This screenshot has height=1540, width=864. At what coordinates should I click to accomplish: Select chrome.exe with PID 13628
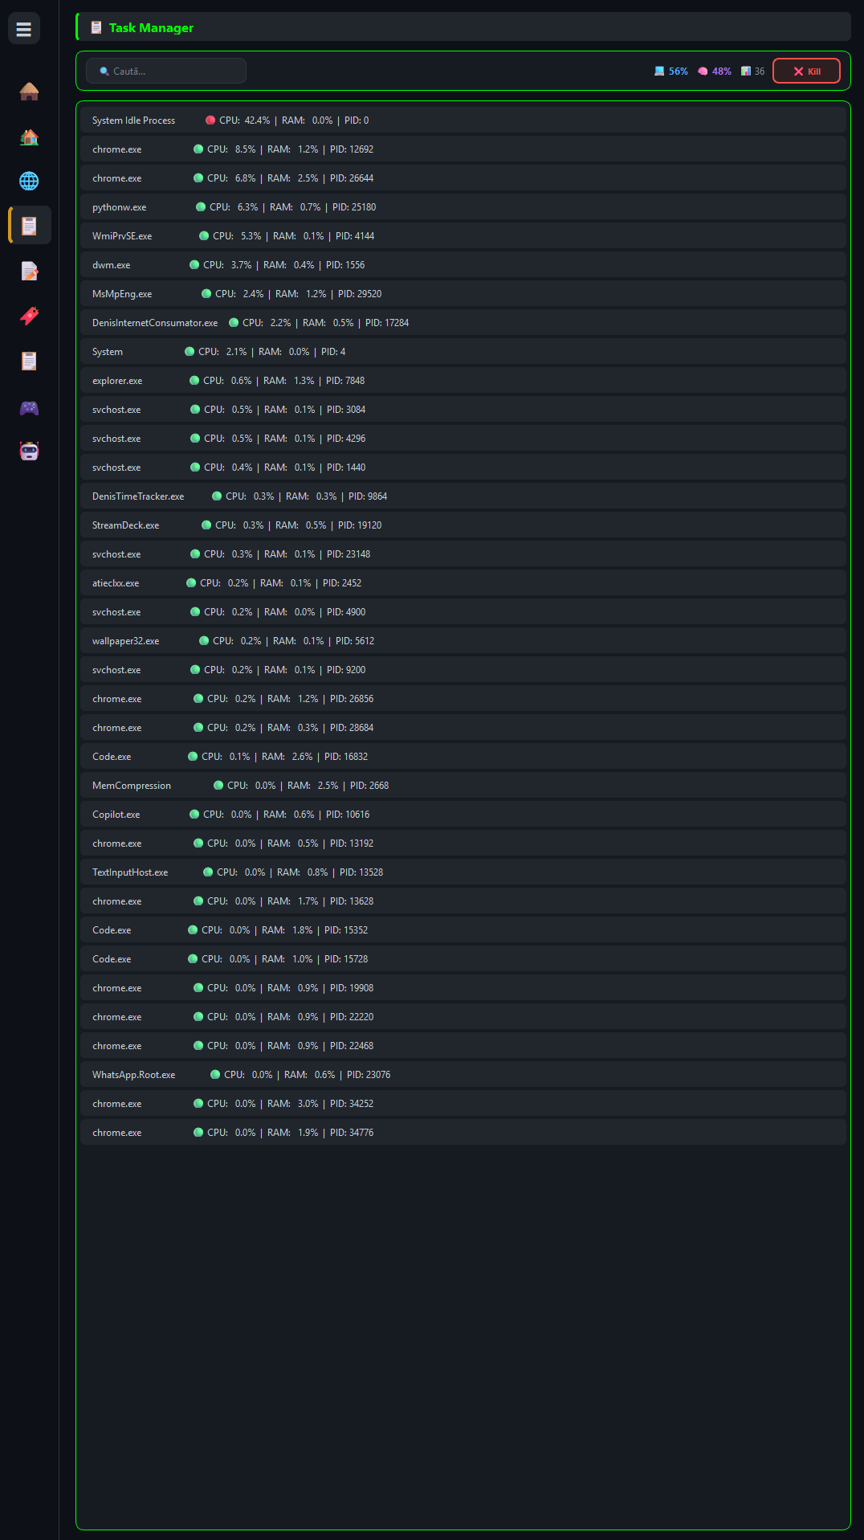pos(463,901)
